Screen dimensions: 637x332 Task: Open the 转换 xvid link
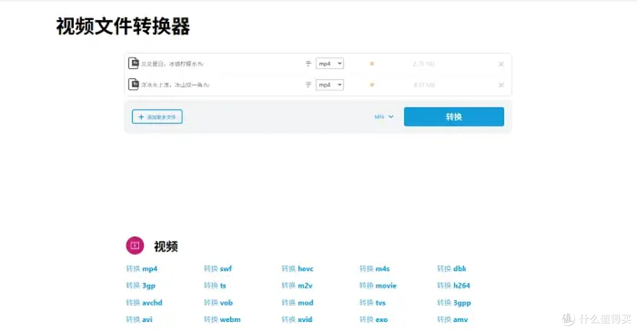(x=297, y=320)
